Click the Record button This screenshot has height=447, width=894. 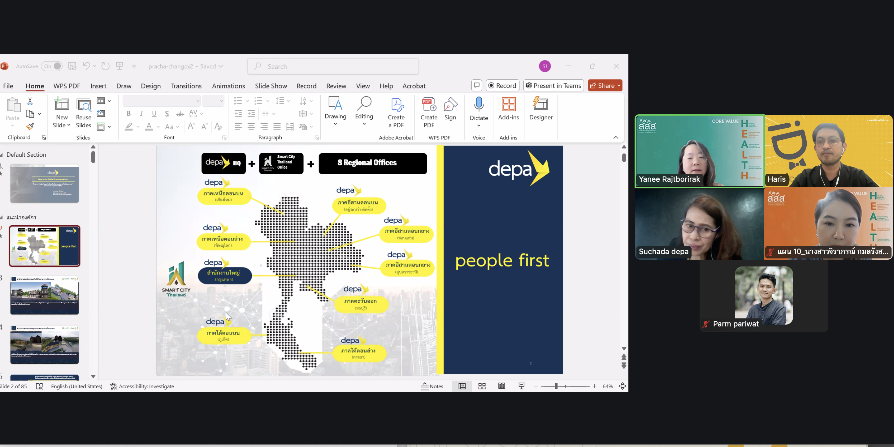pos(502,86)
